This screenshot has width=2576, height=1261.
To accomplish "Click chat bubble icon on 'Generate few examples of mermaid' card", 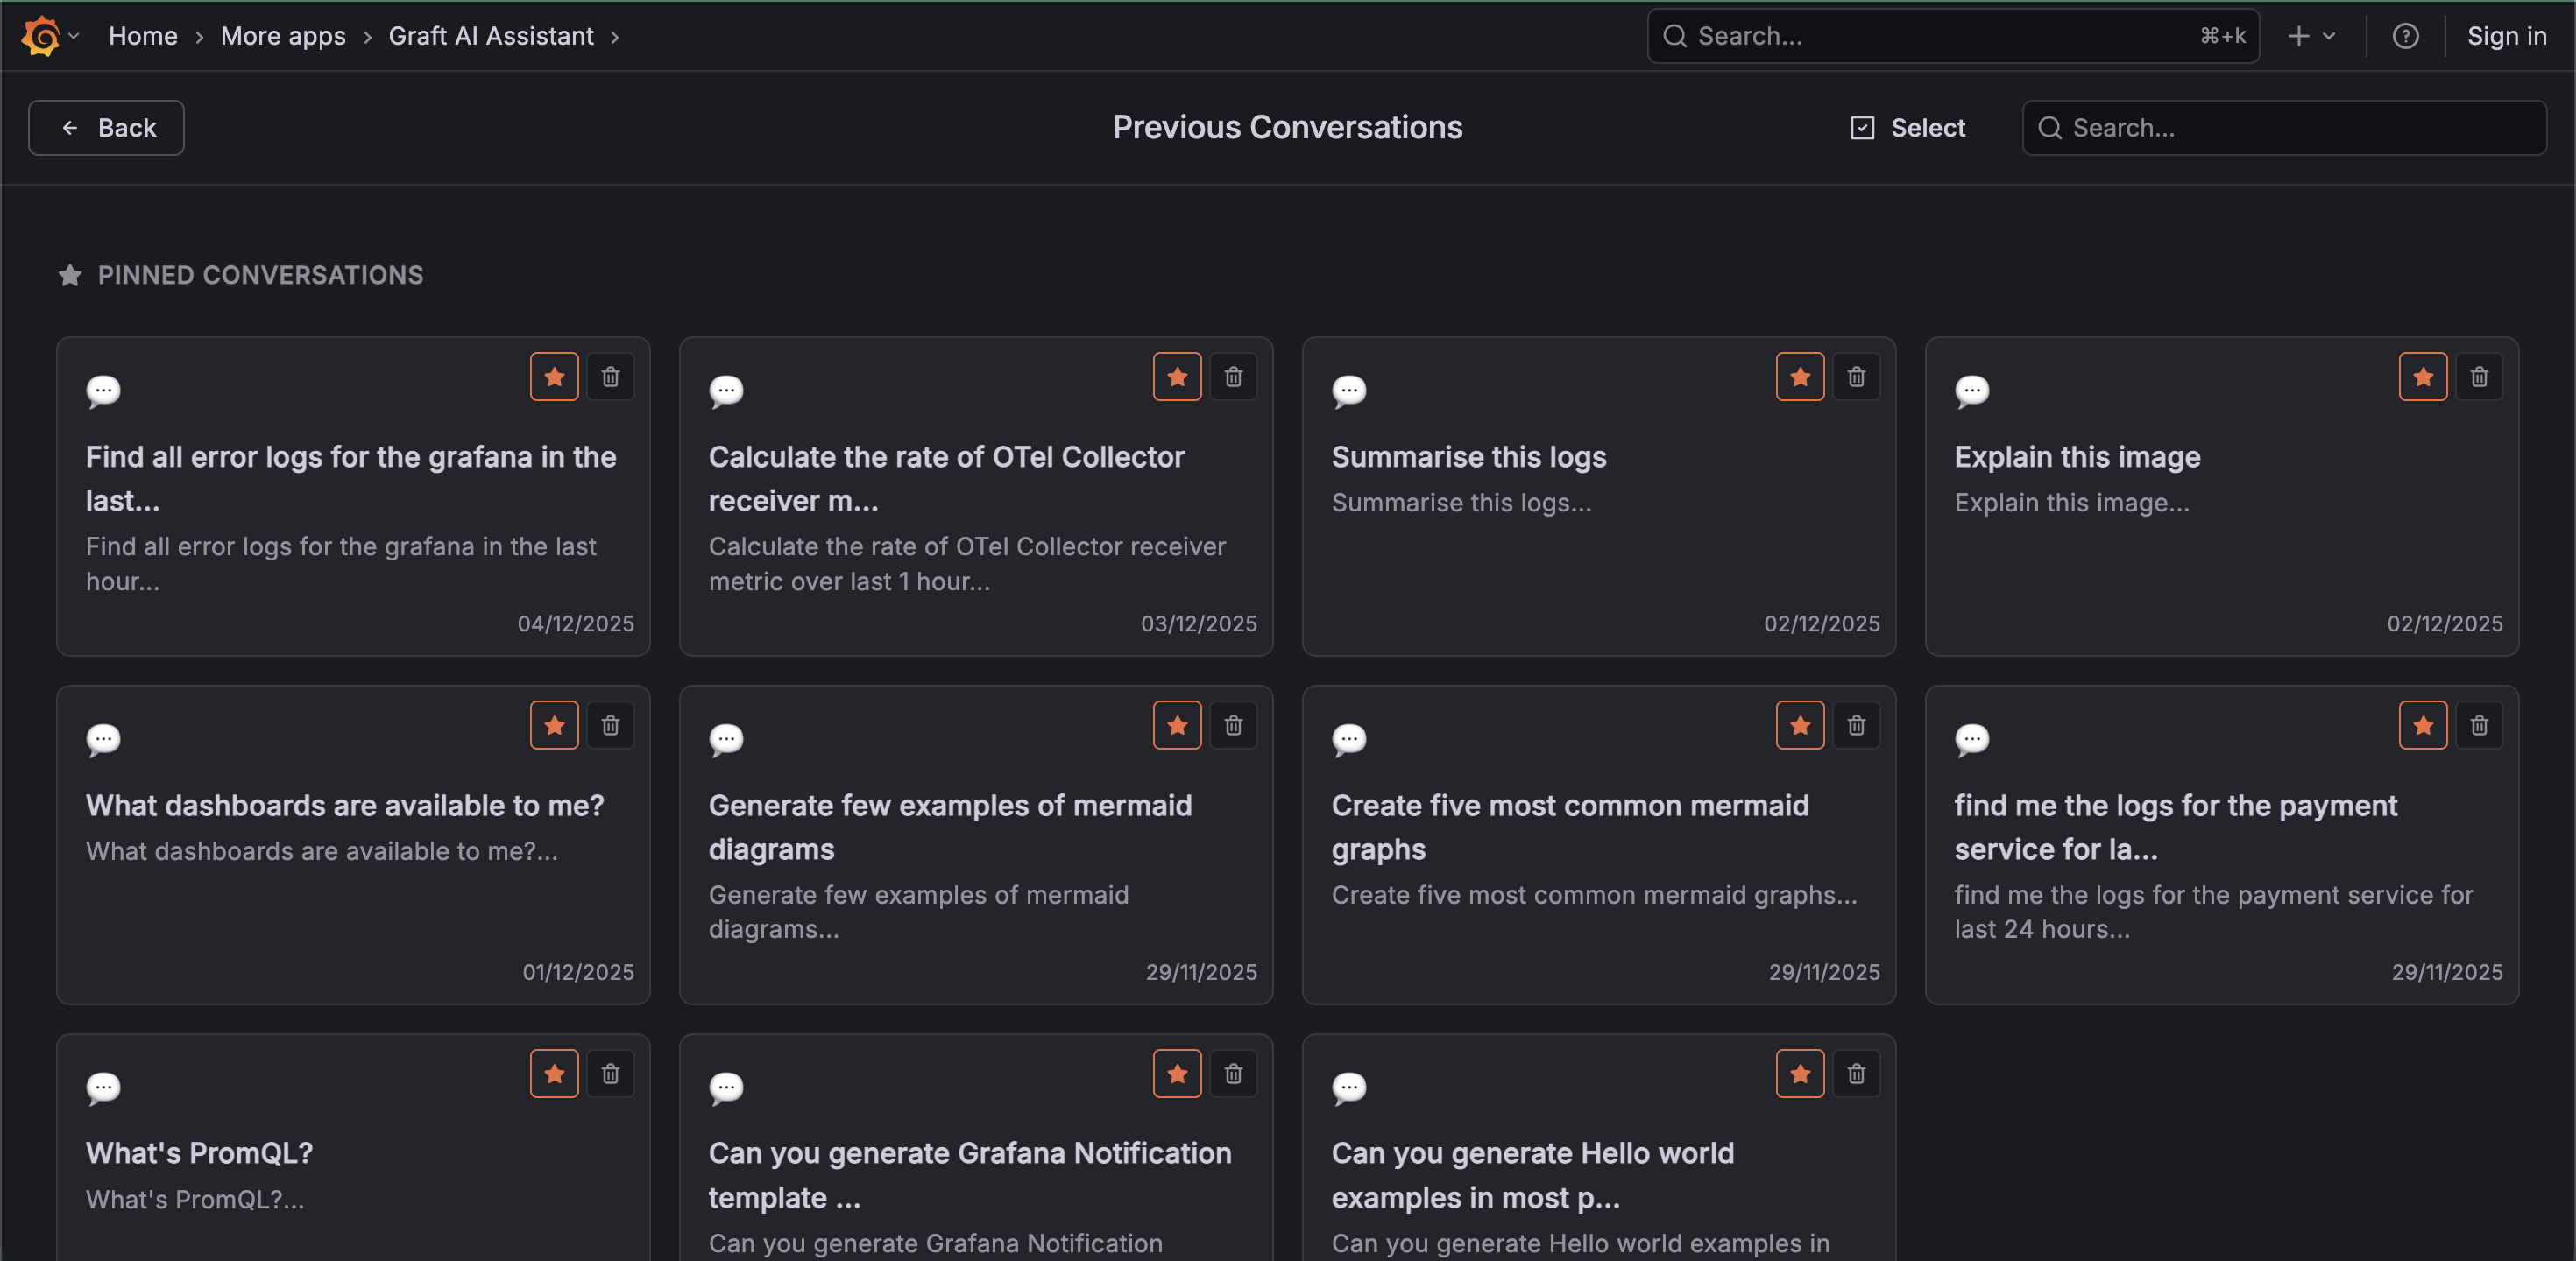I will tap(726, 739).
